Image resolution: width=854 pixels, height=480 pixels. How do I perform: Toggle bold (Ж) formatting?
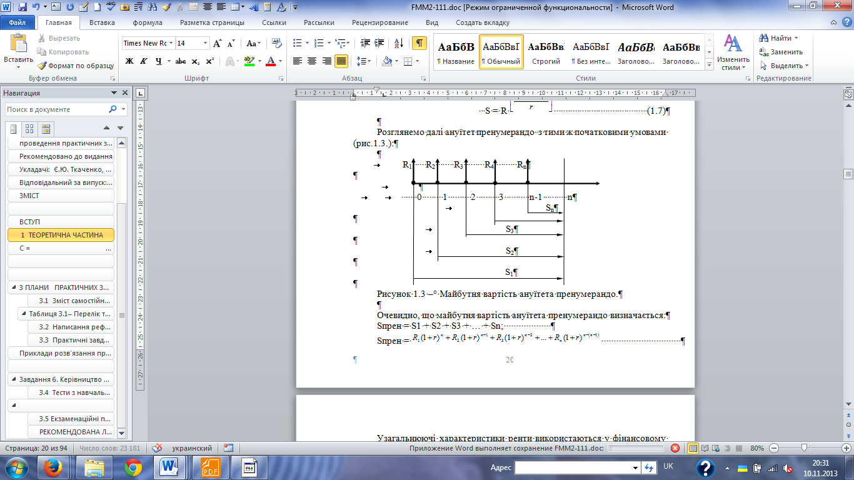[x=129, y=61]
